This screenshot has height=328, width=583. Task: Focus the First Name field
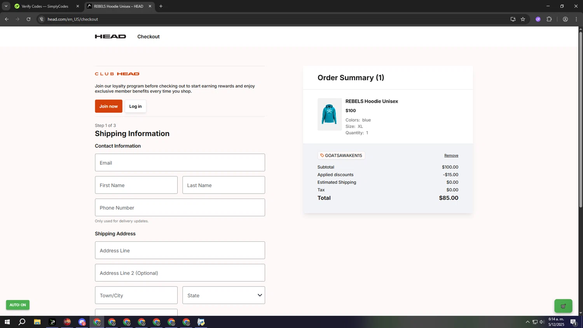point(136,185)
